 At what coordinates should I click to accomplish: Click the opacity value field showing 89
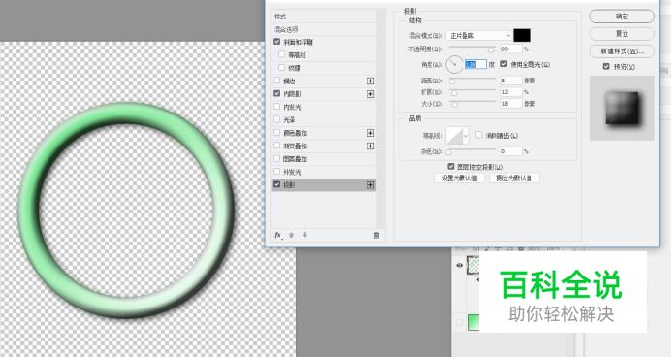[x=511, y=49]
